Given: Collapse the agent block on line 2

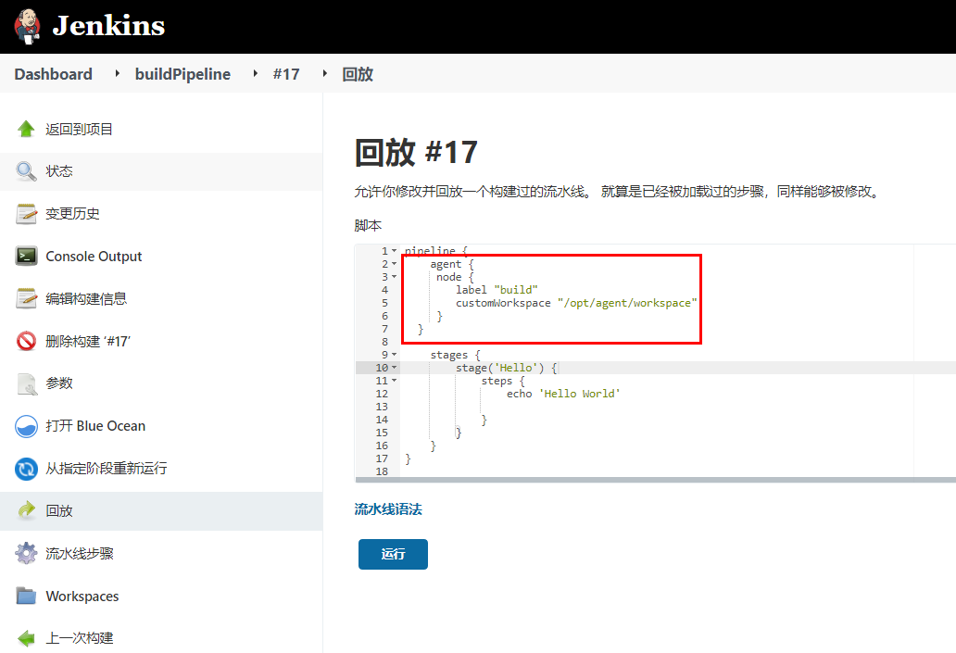Looking at the screenshot, I should pyautogui.click(x=396, y=263).
